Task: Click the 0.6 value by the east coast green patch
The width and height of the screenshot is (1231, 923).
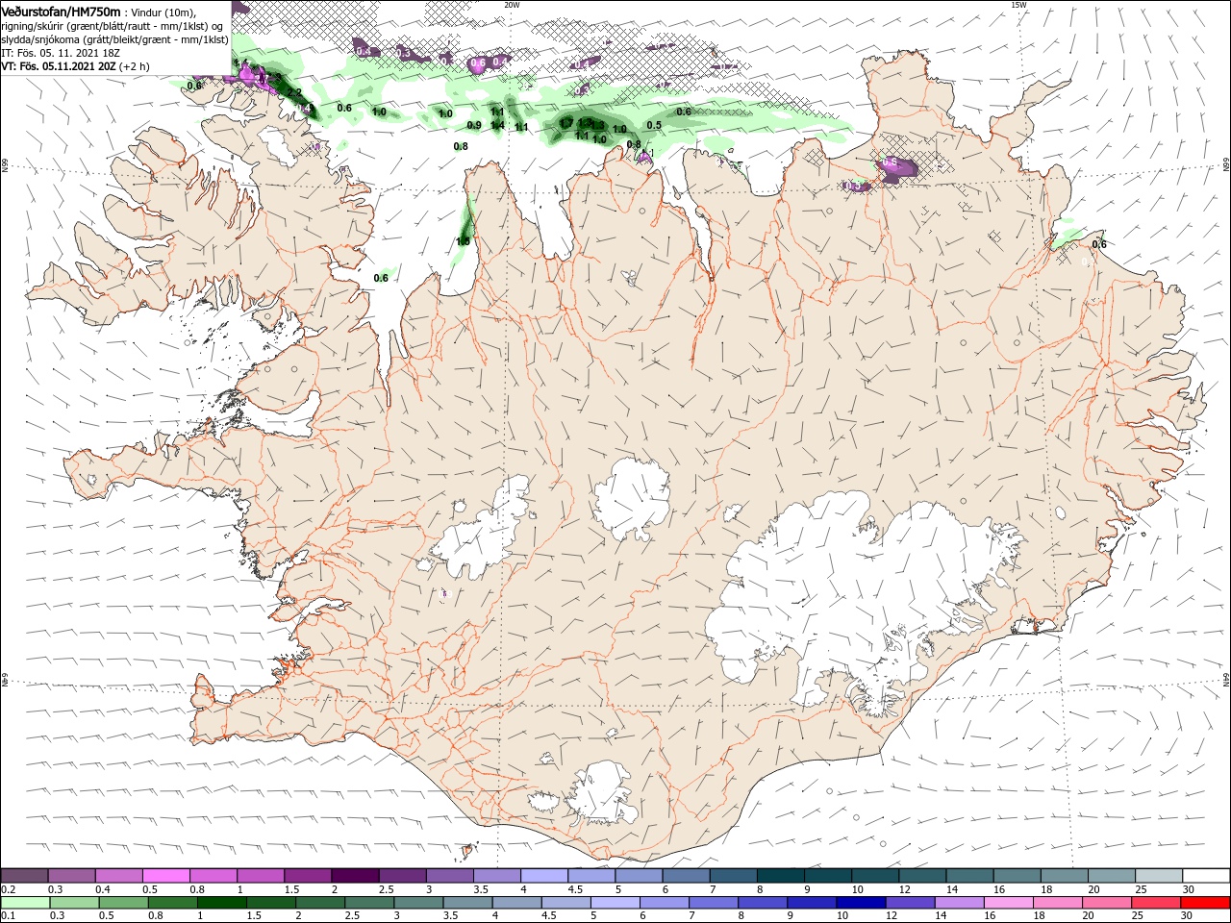Action: pyautogui.click(x=1099, y=244)
